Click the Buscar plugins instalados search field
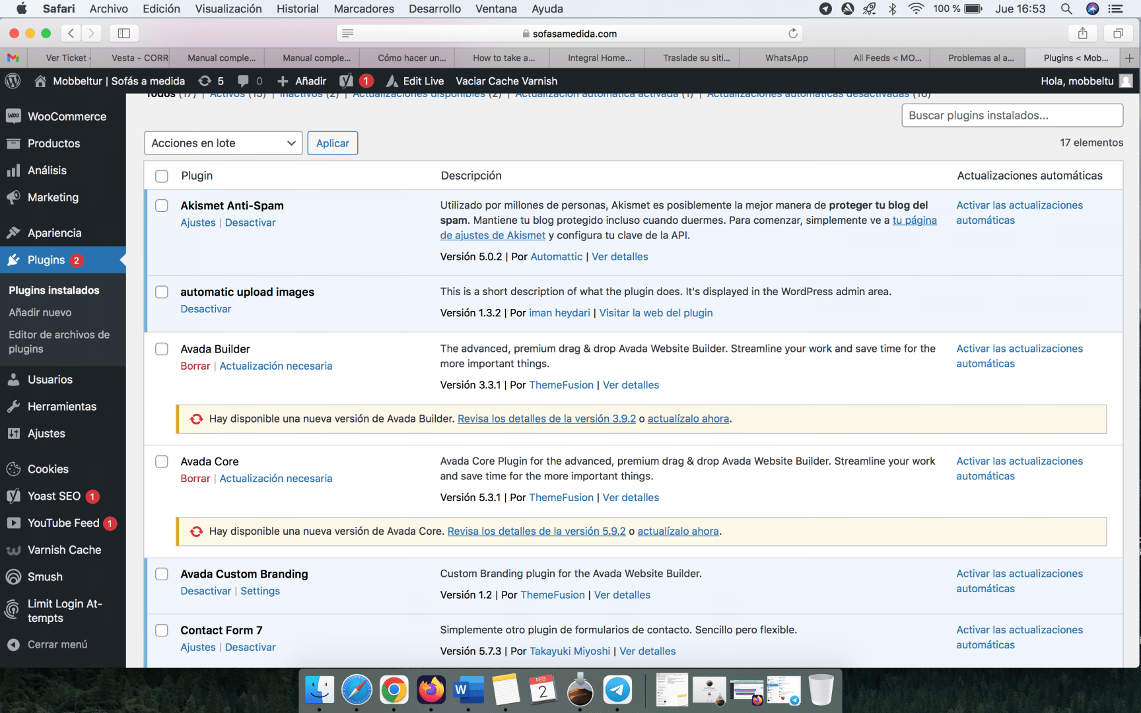Screen dimensions: 1141x713 point(1012,116)
